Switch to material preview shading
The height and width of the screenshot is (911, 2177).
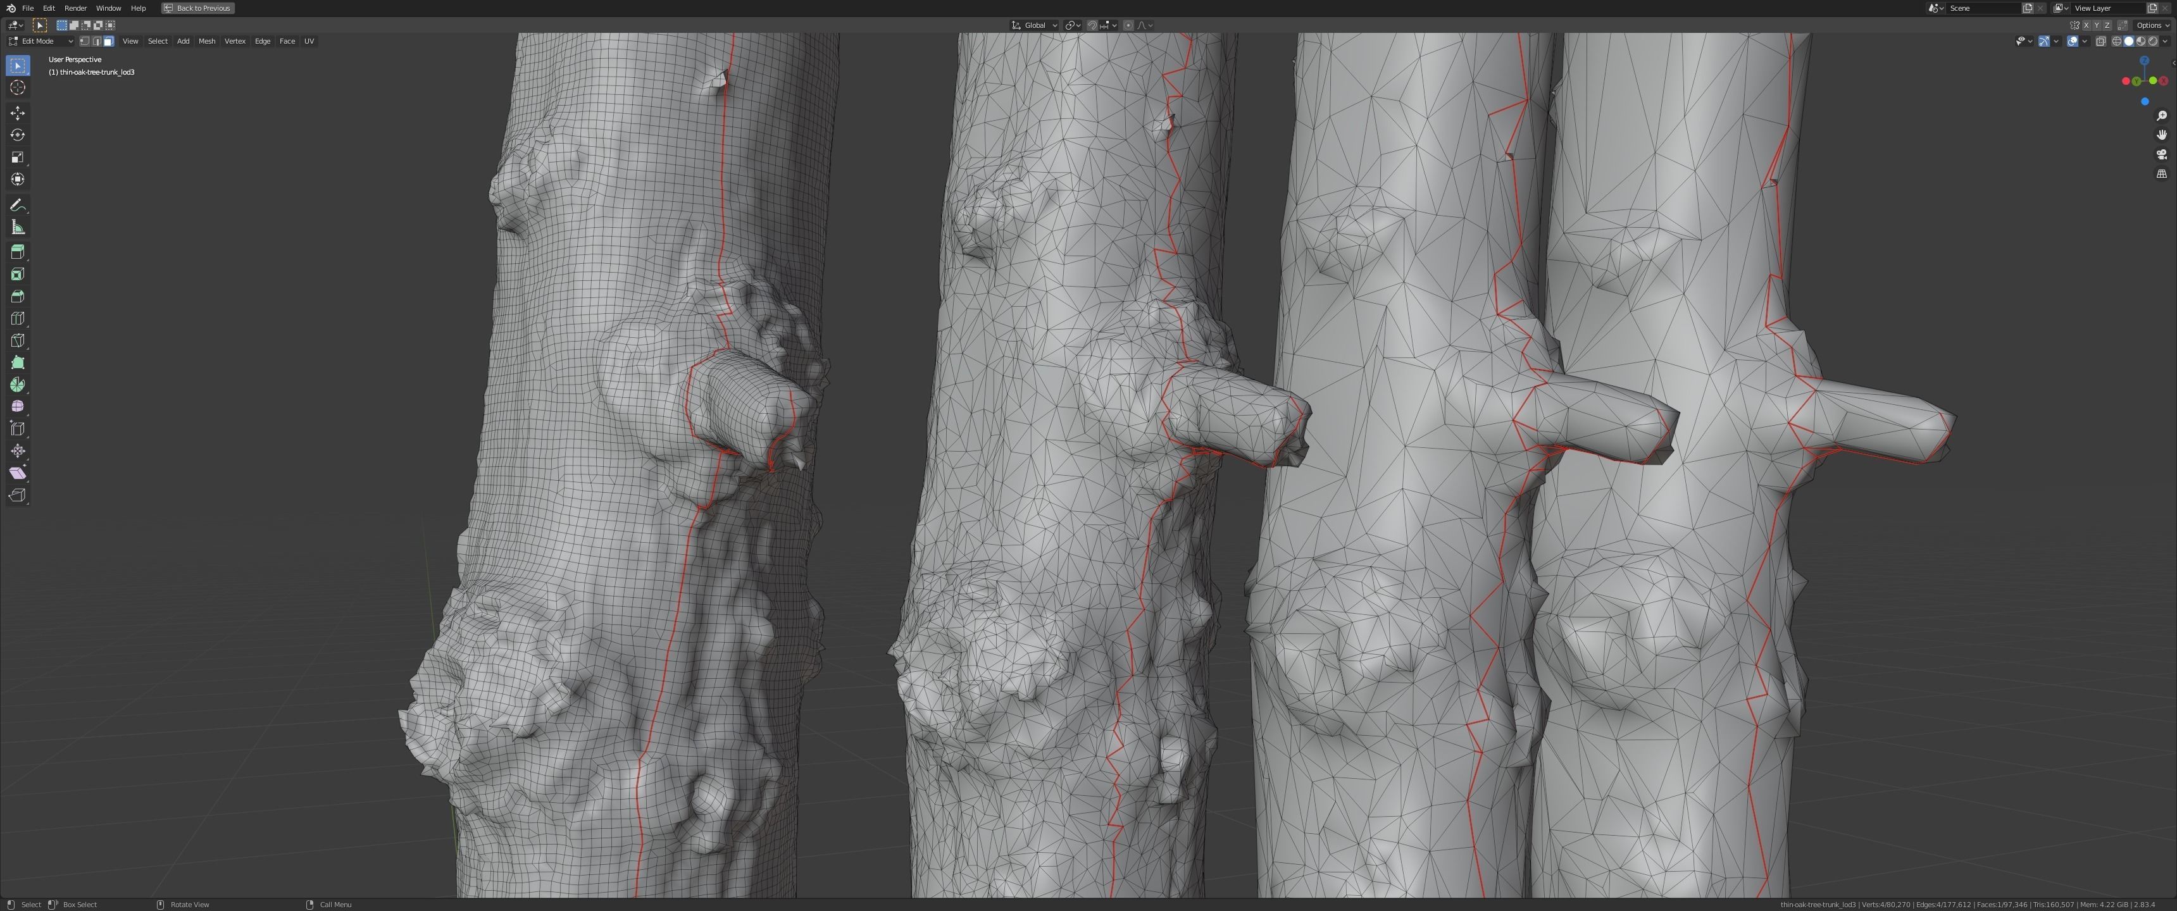[2141, 40]
